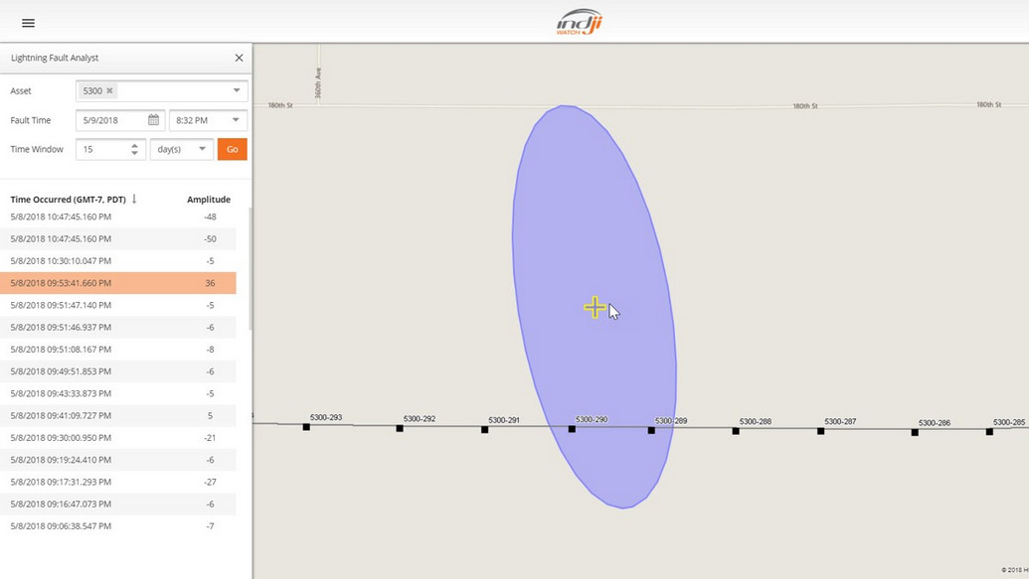Close the Lightning Fault Analyst panel
Screen dimensions: 1029x579
[239, 58]
